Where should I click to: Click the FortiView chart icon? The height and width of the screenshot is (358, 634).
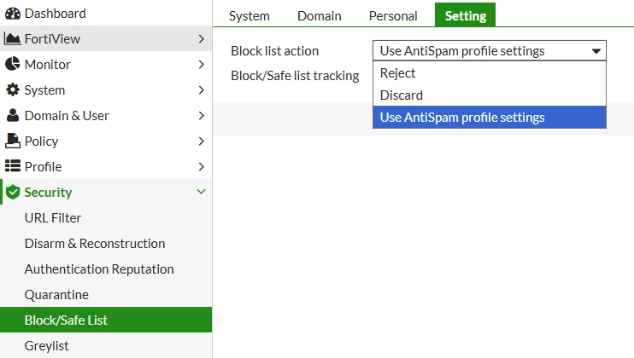point(12,38)
